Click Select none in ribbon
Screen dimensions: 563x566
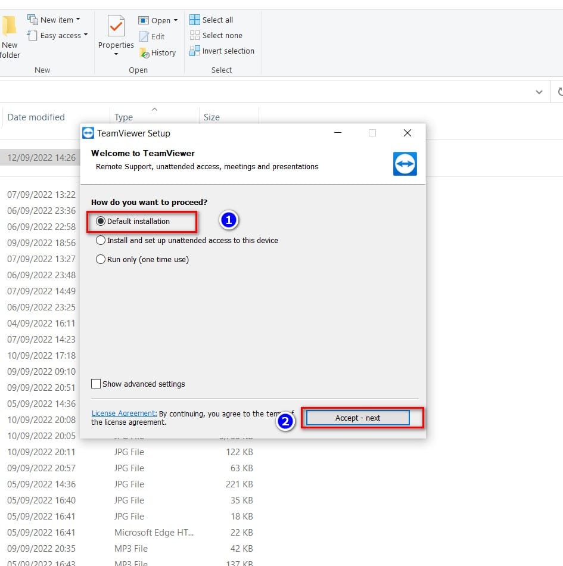[216, 35]
